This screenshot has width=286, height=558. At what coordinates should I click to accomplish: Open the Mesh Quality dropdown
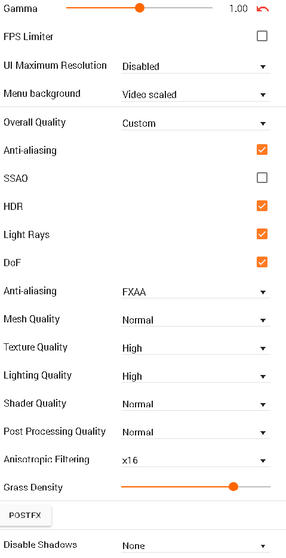(196, 321)
